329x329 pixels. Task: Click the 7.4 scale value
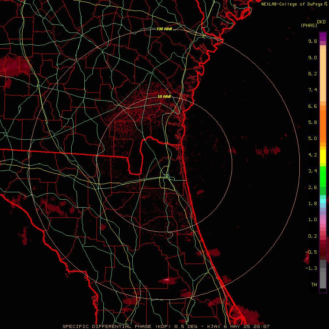click(313, 90)
